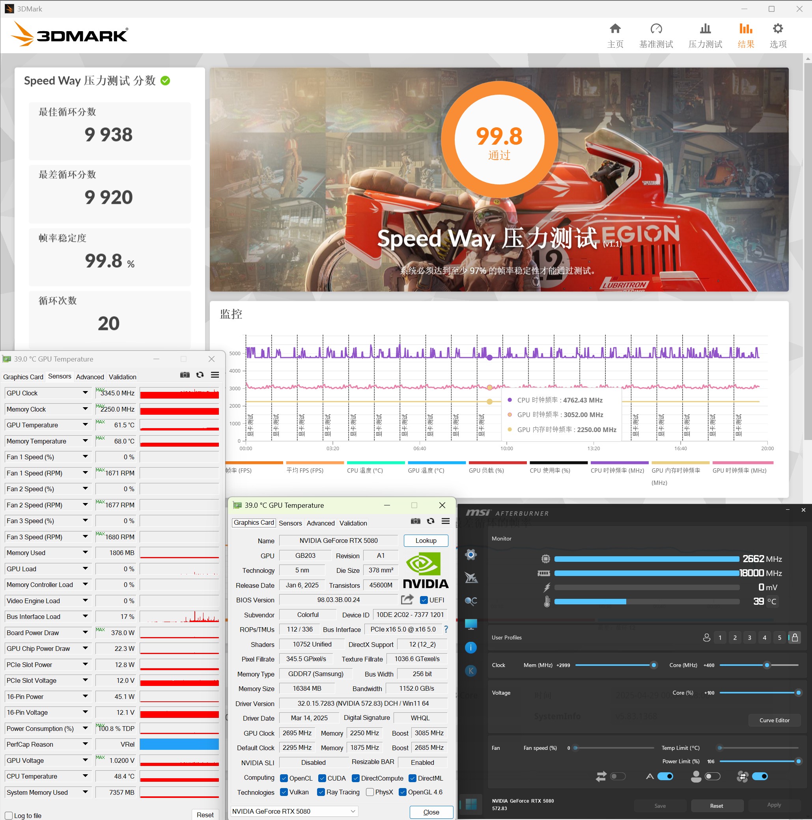812x820 pixels.
Task: Capture a screenshot with GPU-Z camera icon
Action: 415,521
